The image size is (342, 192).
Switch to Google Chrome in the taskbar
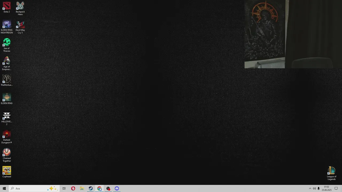point(99,189)
